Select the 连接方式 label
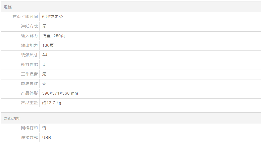This screenshot has height=144, width=262. [x=29, y=138]
